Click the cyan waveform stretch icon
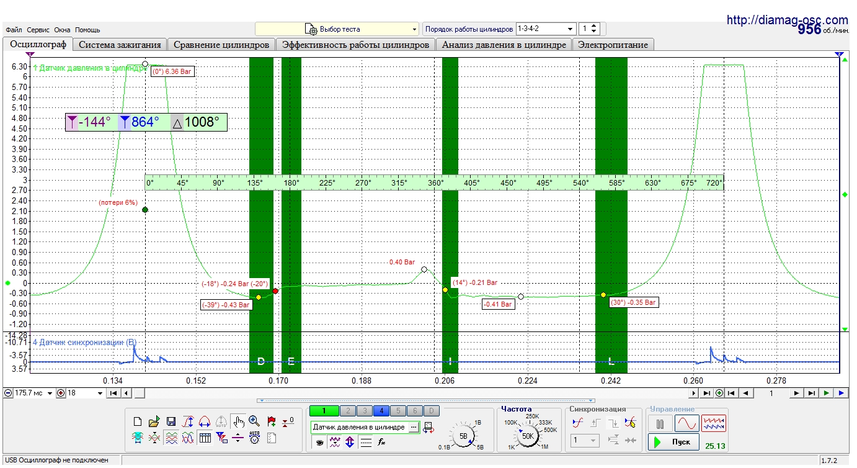857x468 pixels. [138, 438]
